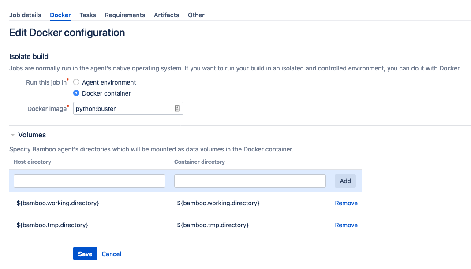Viewport: 471px width, 269px height.
Task: Click the Container directory column header
Action: tap(199, 162)
